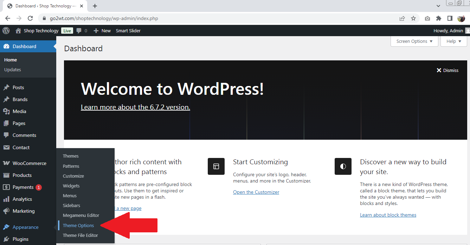The height and width of the screenshot is (245, 470).
Task: Open Sidebars in Appearance submenu
Action: coord(71,205)
